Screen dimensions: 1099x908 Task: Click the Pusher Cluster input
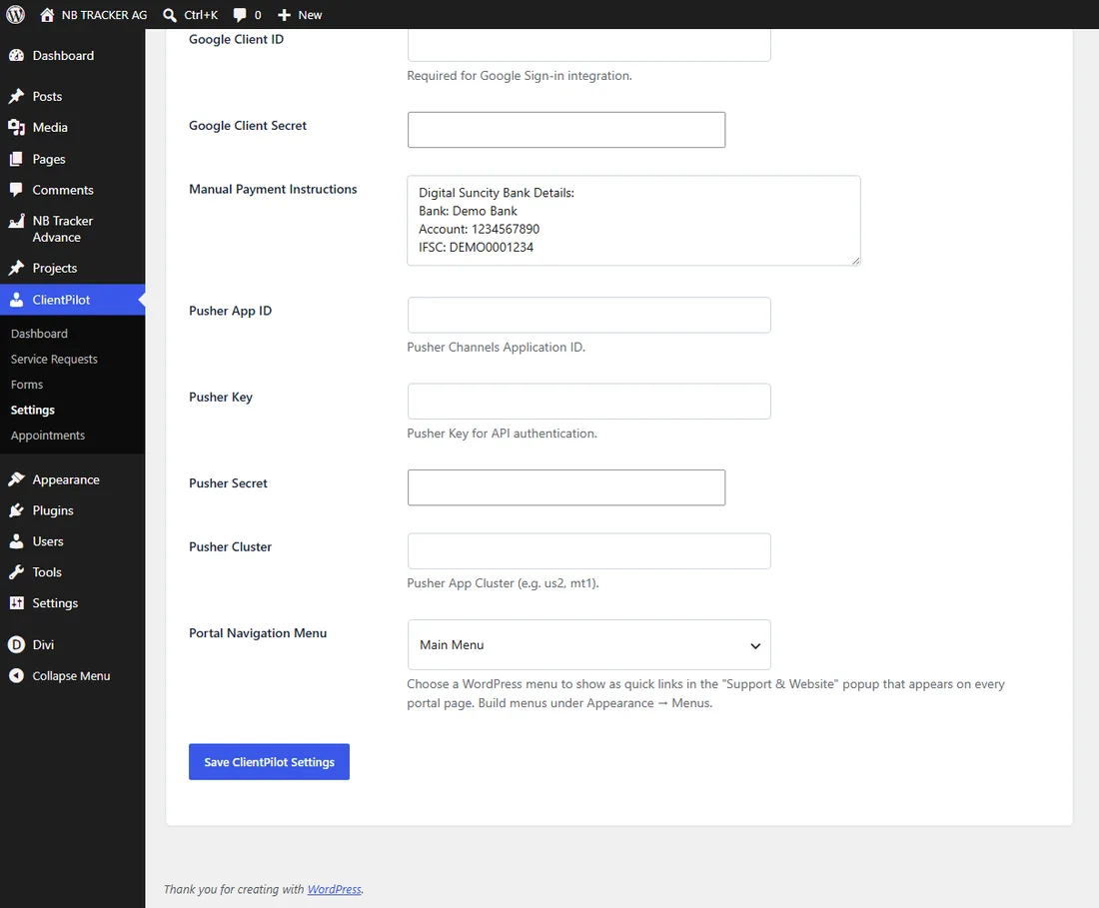[588, 551]
